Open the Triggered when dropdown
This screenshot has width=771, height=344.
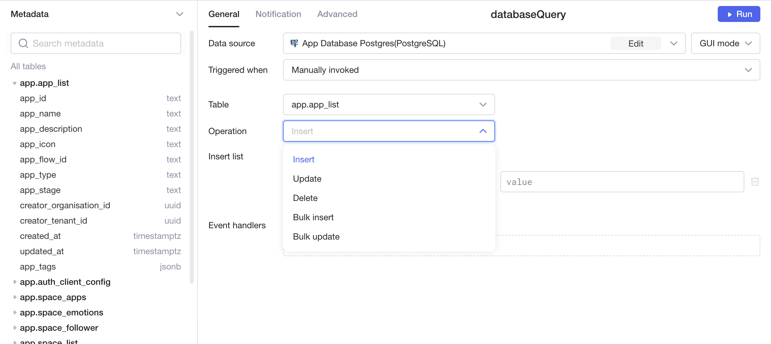(521, 70)
